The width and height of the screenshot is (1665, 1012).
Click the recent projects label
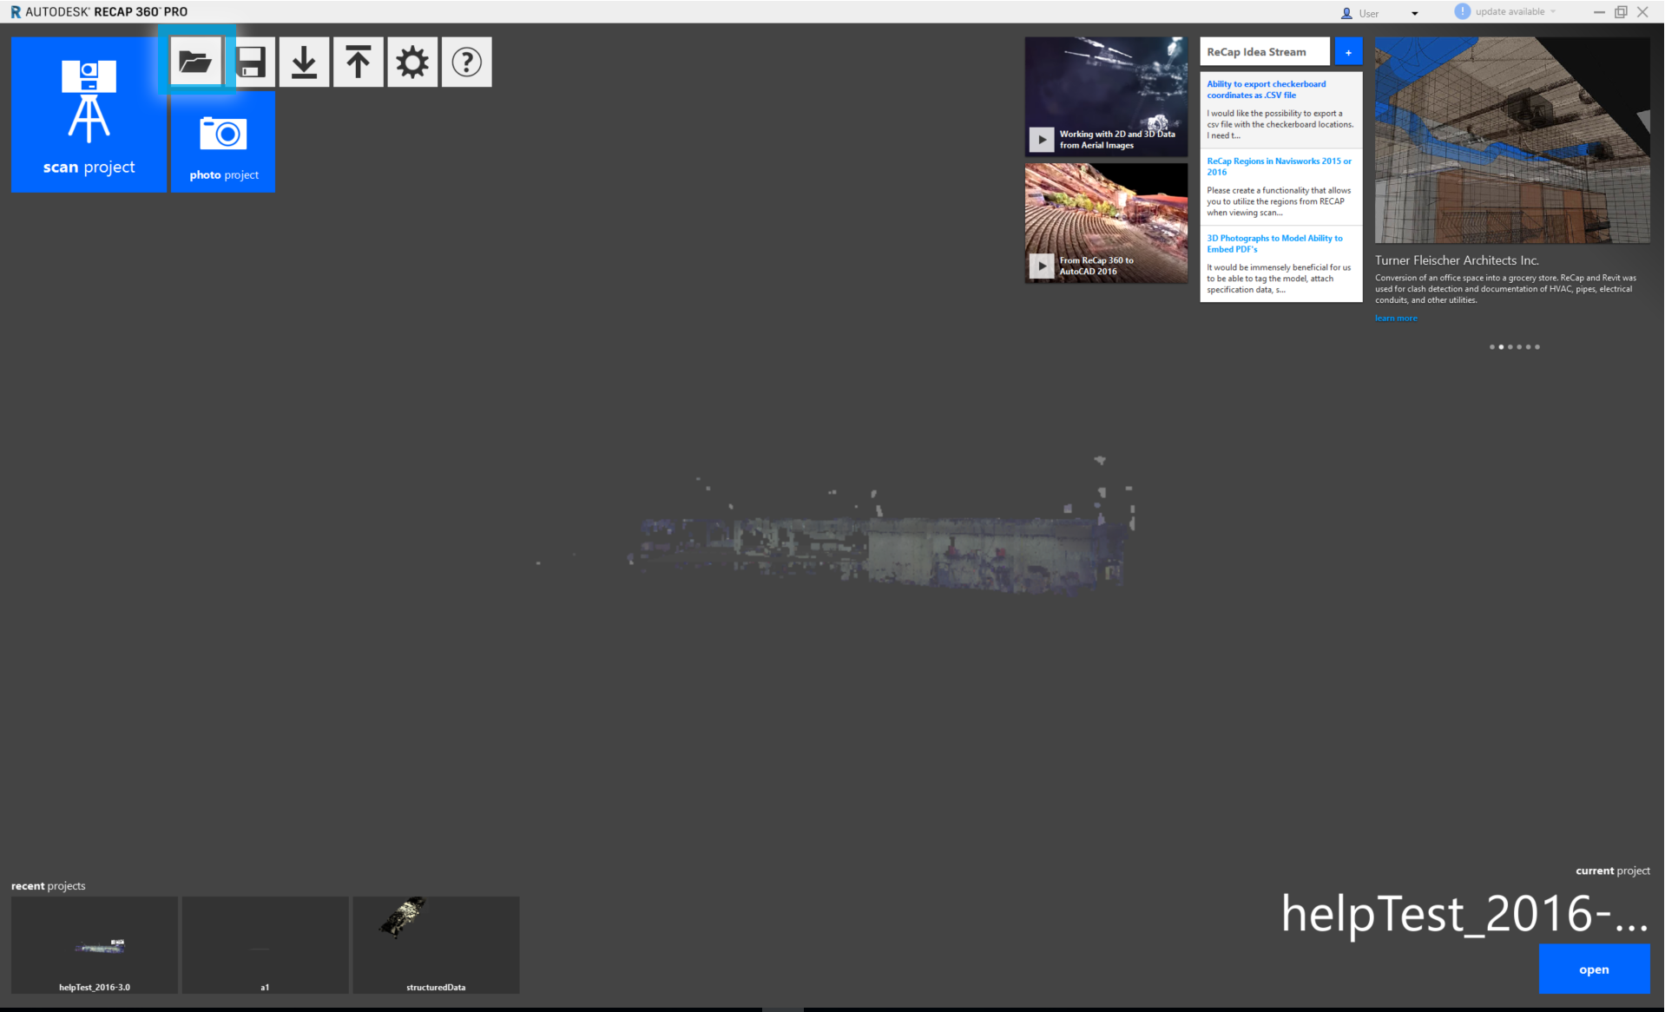coord(49,886)
